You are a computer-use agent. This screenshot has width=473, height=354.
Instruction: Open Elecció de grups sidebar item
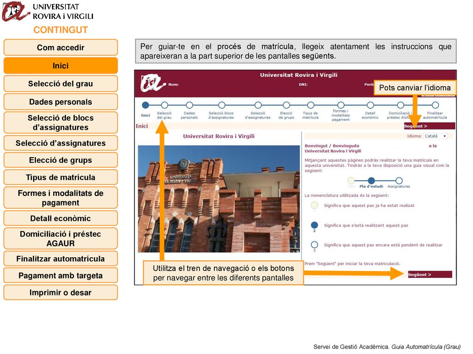click(x=61, y=160)
